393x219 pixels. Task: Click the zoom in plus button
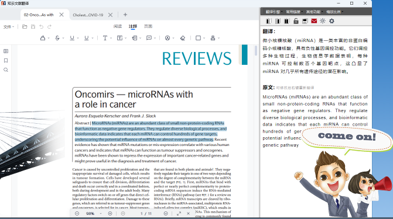(x=110, y=214)
